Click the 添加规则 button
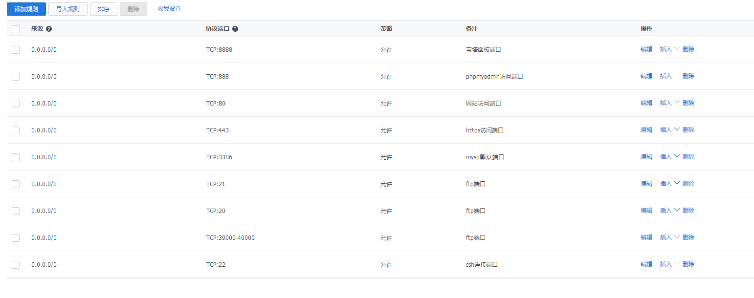 tap(26, 9)
